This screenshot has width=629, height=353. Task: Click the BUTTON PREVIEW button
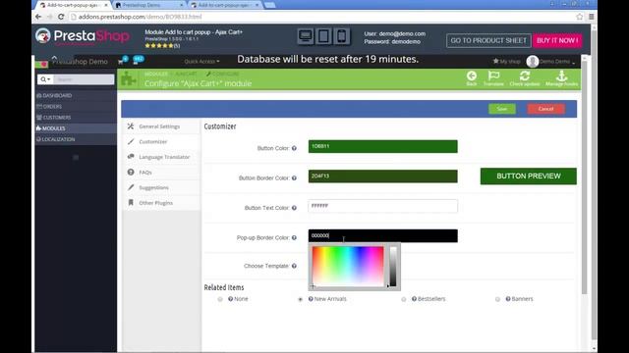(x=529, y=176)
